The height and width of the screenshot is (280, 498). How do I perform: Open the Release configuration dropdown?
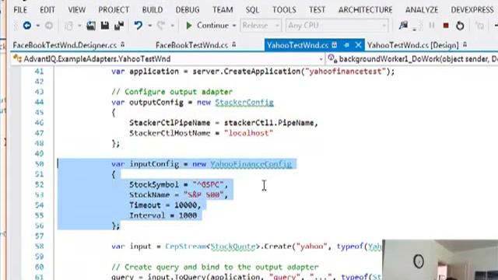point(261,26)
